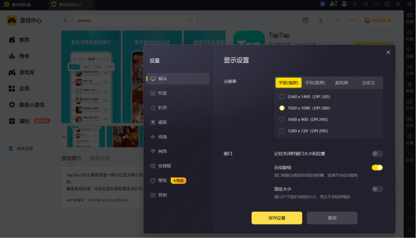
Task: Open the 音频 audio settings category
Action: click(178, 137)
